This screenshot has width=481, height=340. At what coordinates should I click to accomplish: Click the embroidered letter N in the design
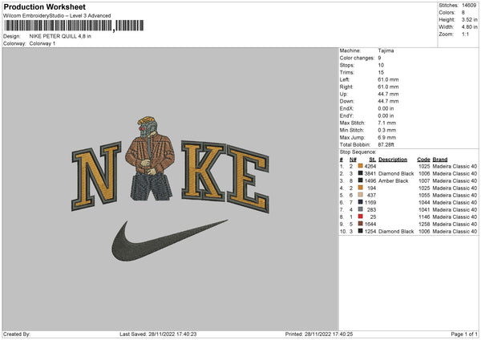click(96, 176)
